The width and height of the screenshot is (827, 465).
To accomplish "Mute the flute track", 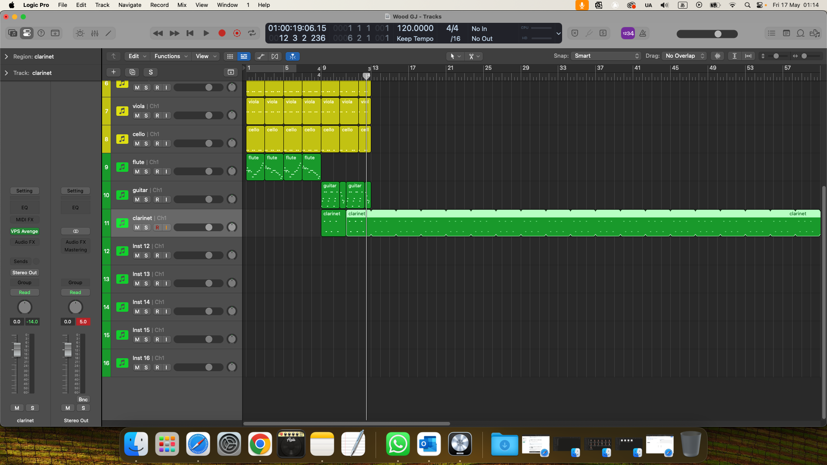I will click(137, 172).
